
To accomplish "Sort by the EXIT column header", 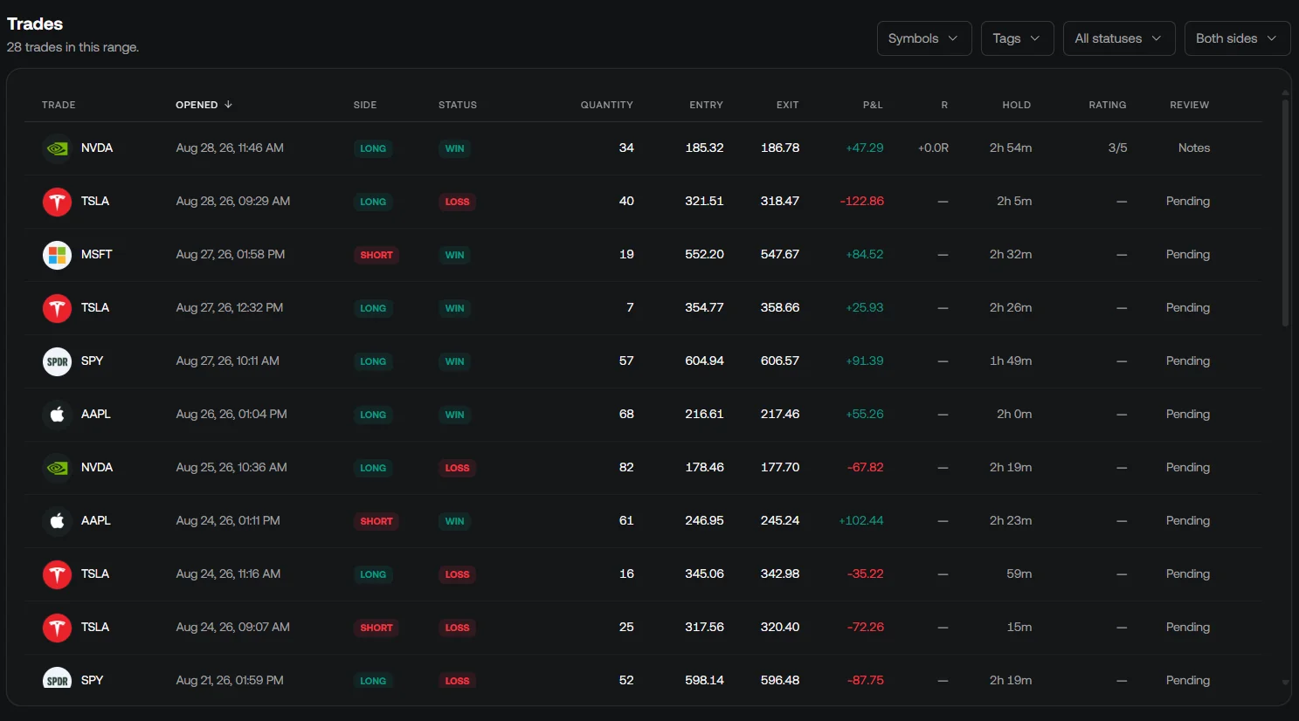I will (788, 105).
